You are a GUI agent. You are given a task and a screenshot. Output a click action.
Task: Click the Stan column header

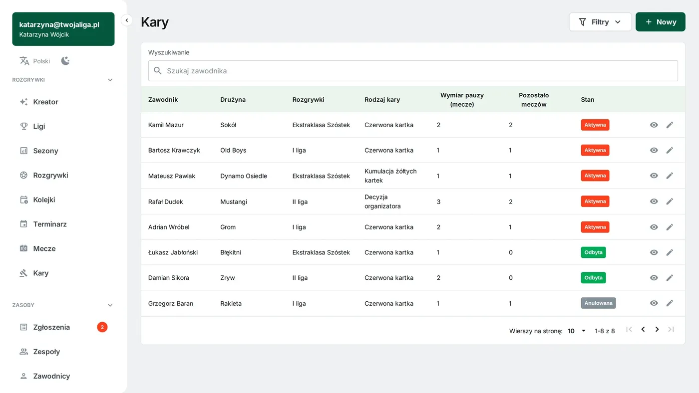(x=588, y=99)
